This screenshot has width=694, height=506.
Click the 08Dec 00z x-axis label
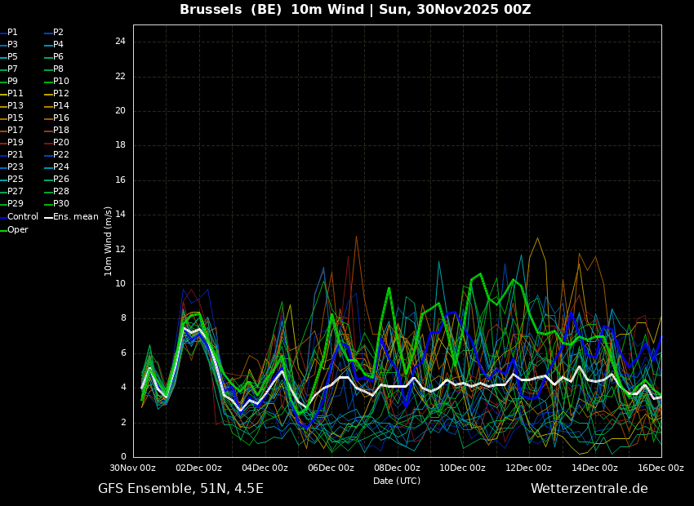pos(397,468)
